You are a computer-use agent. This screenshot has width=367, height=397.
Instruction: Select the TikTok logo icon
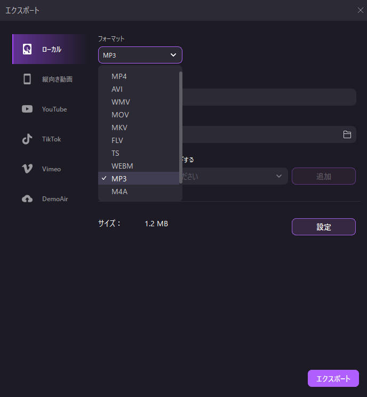(x=27, y=139)
